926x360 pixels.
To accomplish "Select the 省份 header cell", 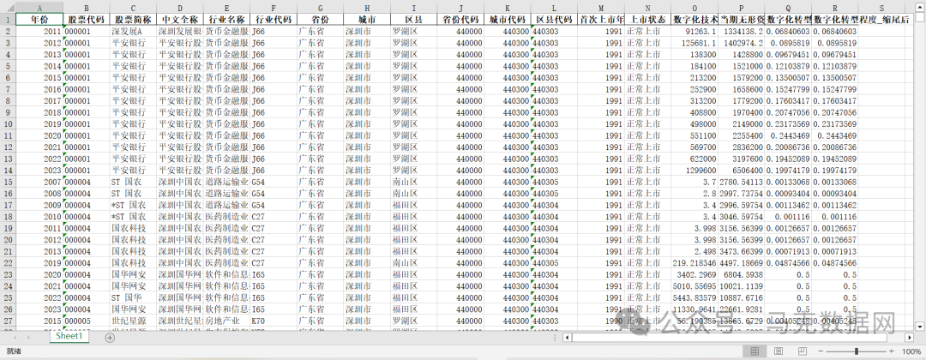I will tap(320, 20).
